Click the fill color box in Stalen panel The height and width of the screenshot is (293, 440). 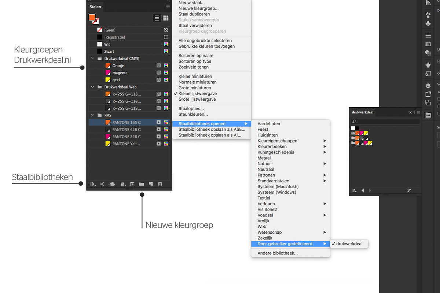[x=92, y=18]
